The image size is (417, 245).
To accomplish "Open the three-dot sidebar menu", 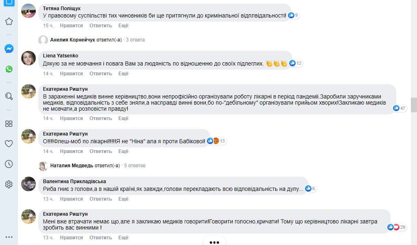I will [x=9, y=237].
